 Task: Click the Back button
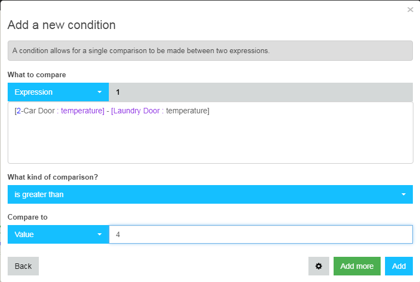(23, 266)
